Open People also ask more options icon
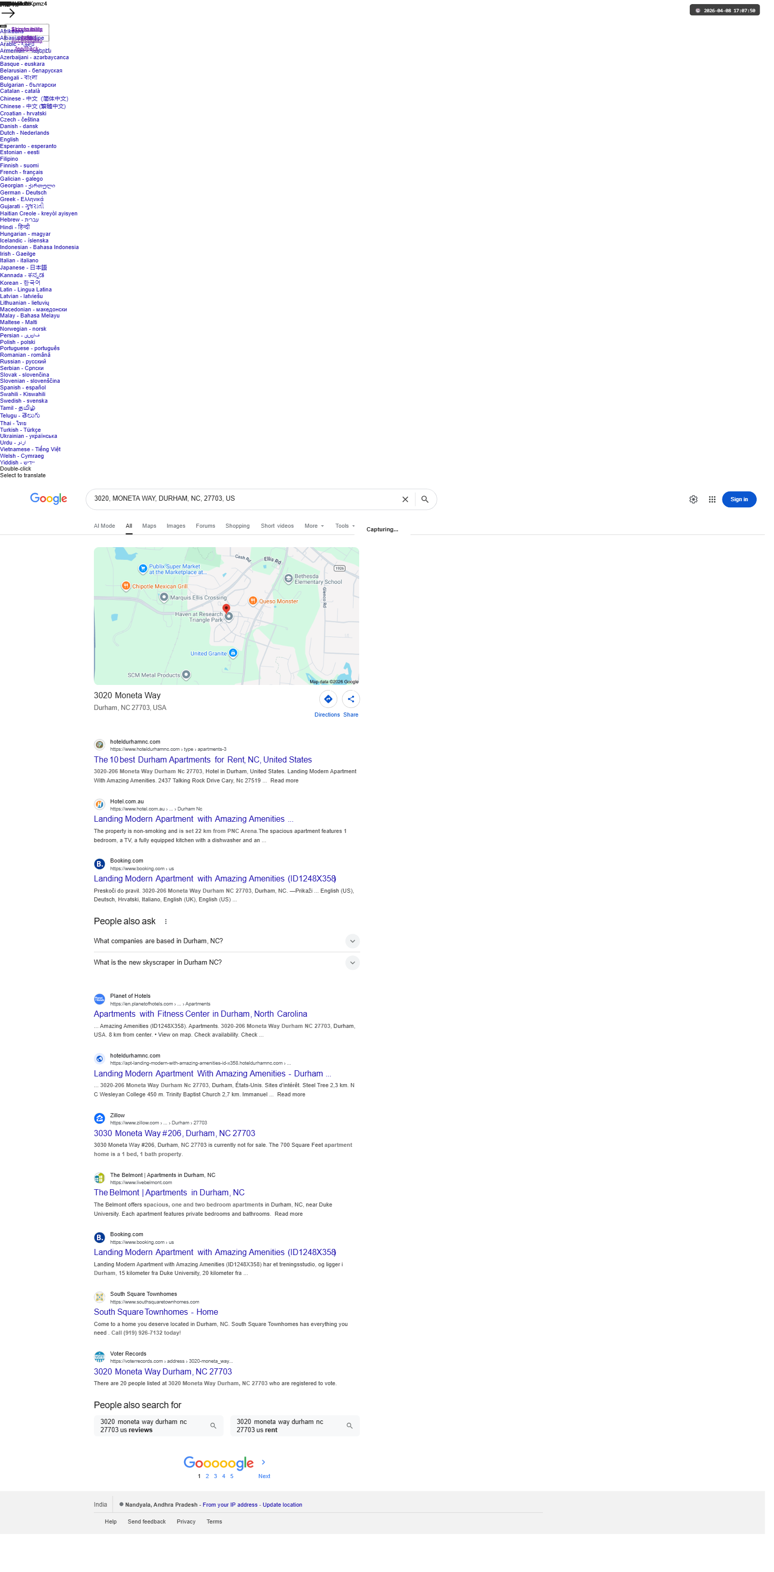Image resolution: width=774 pixels, height=1572 pixels. click(x=166, y=921)
